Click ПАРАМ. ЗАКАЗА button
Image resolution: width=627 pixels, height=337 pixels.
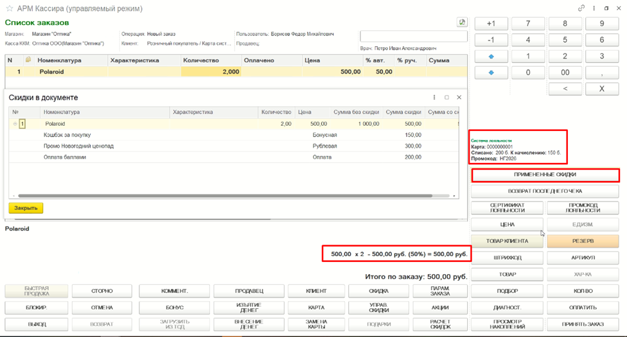coord(440,291)
